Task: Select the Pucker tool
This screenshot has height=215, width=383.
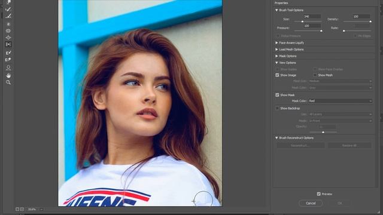Action: click(x=8, y=31)
